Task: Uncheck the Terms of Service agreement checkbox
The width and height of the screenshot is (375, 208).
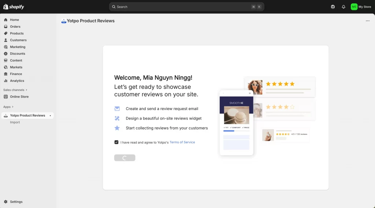Action: [116, 142]
